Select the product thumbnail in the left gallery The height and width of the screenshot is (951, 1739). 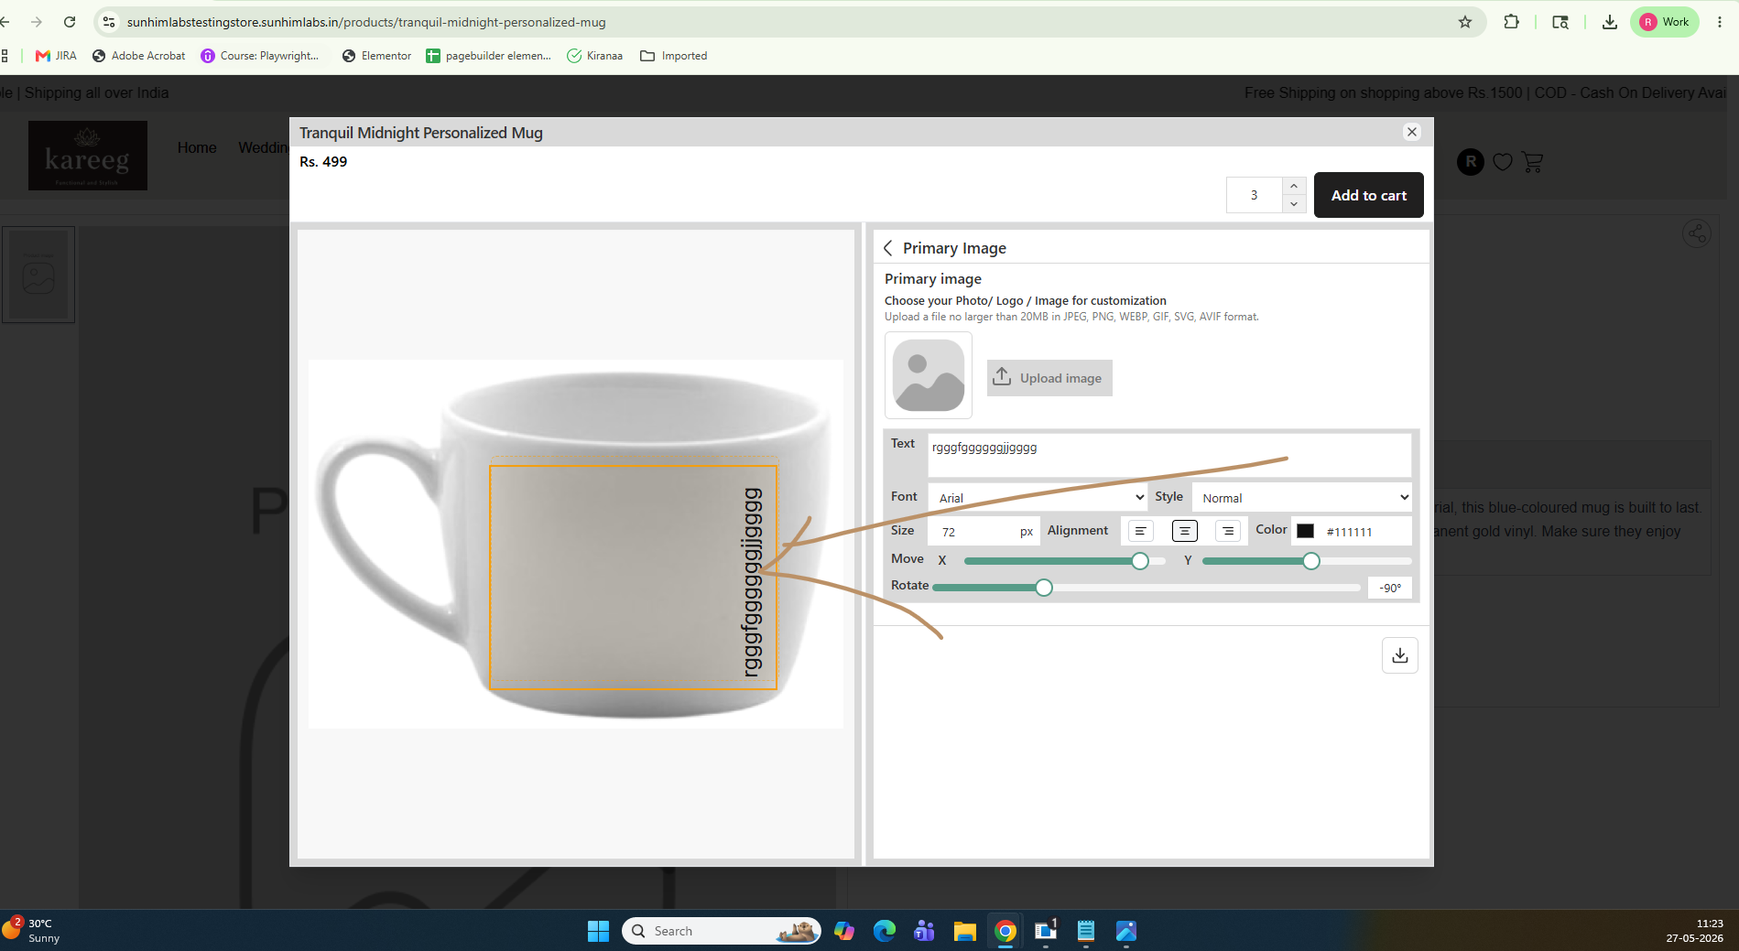[x=38, y=275]
